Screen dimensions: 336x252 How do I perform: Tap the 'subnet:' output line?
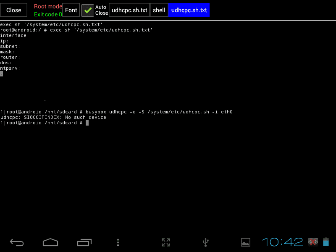tap(10, 46)
